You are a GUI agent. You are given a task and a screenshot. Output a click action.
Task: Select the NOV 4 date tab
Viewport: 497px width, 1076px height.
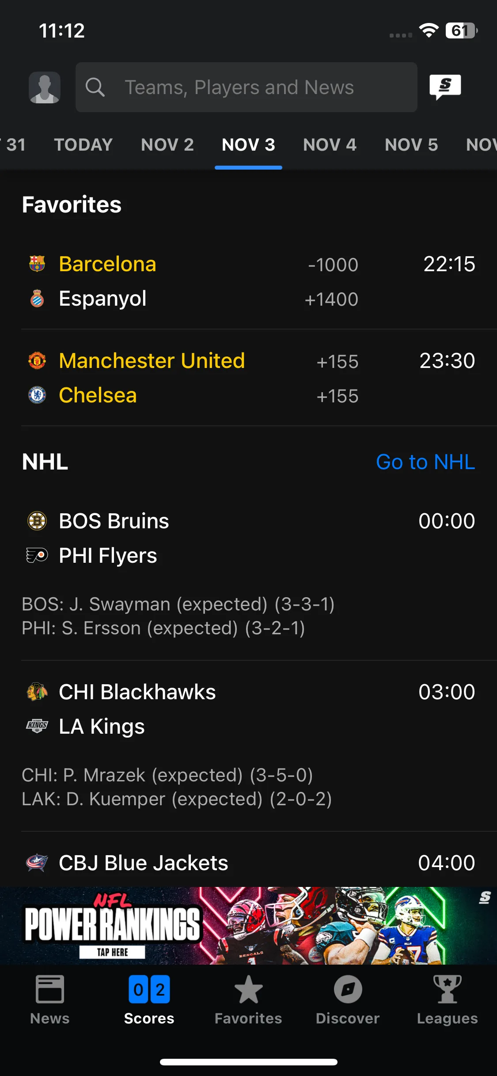click(330, 145)
